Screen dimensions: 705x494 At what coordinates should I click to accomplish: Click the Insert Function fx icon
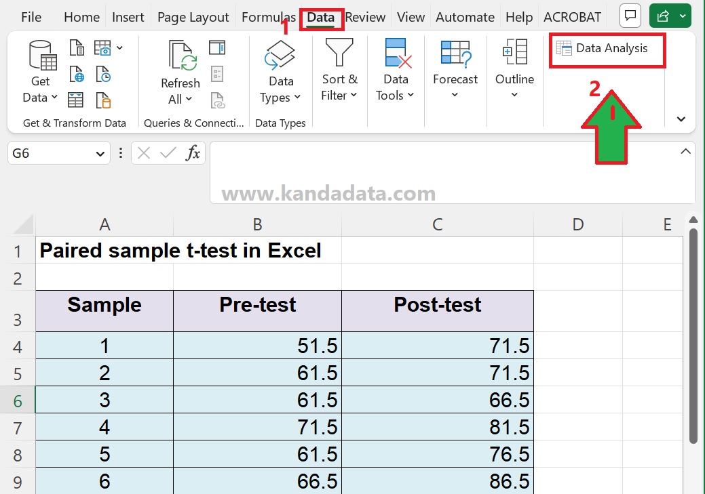pyautogui.click(x=193, y=153)
